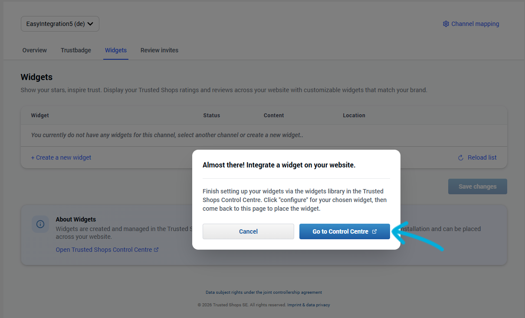Click the refresh icon next to Reload list
The width and height of the screenshot is (525, 318).
coord(461,157)
